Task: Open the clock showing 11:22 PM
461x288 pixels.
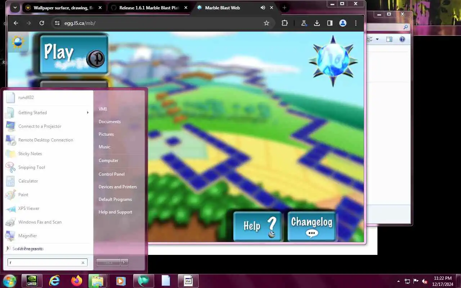Action: click(x=443, y=281)
